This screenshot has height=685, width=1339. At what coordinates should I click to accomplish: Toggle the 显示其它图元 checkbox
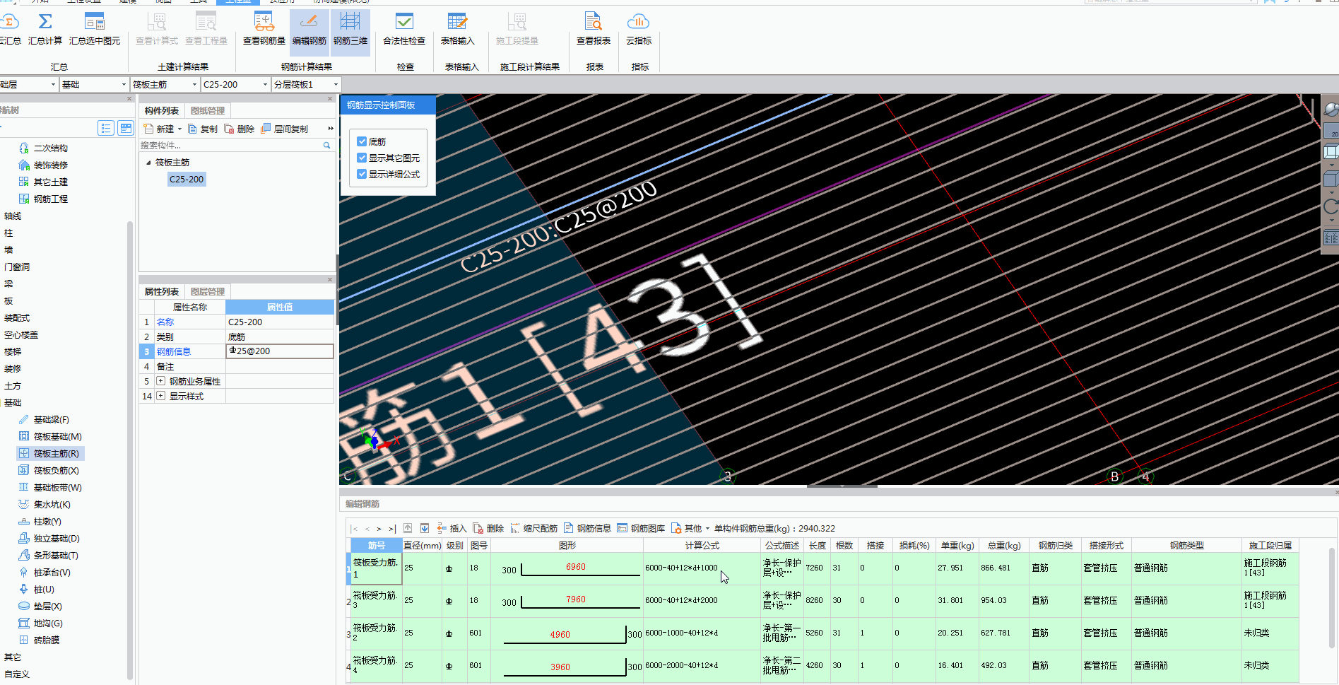tap(362, 158)
